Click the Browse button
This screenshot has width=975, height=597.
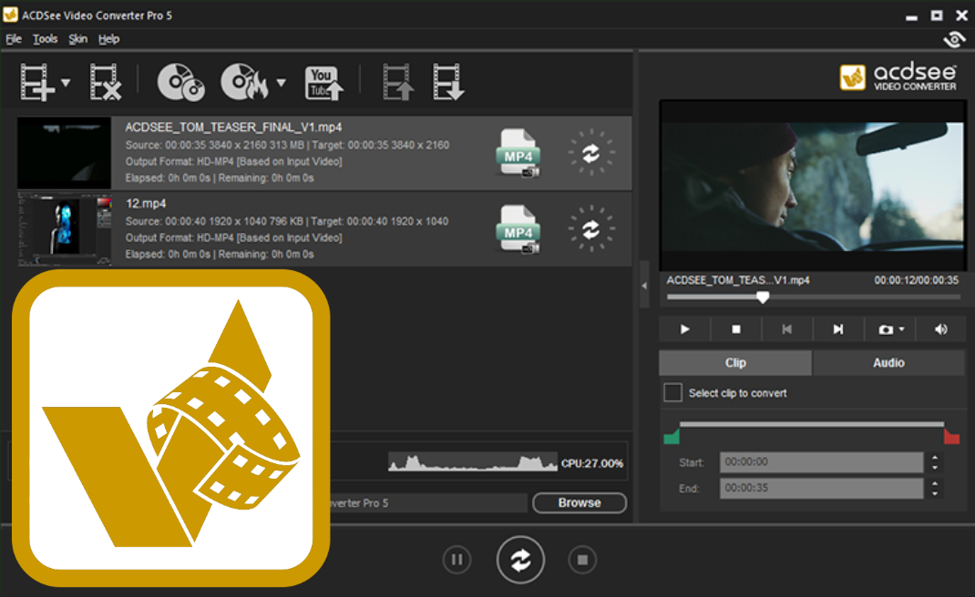point(580,502)
